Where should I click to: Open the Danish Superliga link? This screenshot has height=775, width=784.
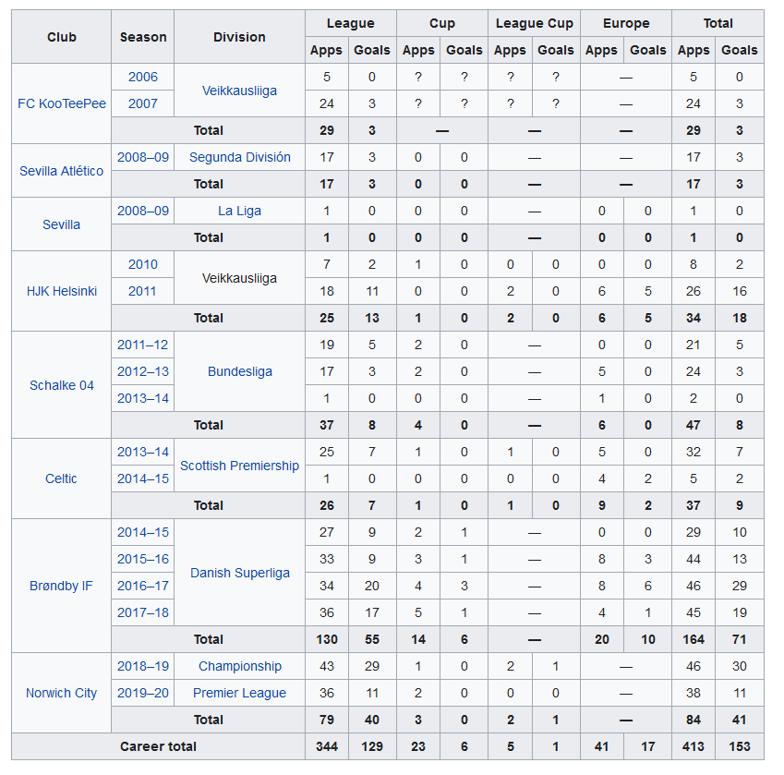click(x=239, y=573)
